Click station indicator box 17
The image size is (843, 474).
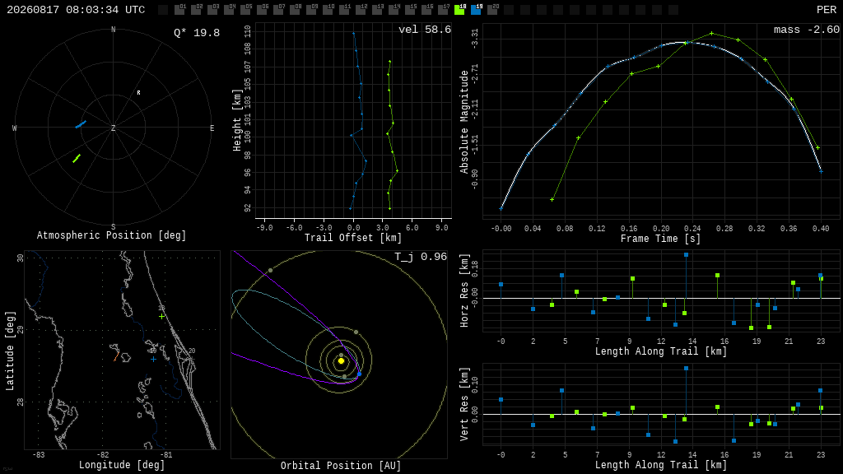click(443, 10)
